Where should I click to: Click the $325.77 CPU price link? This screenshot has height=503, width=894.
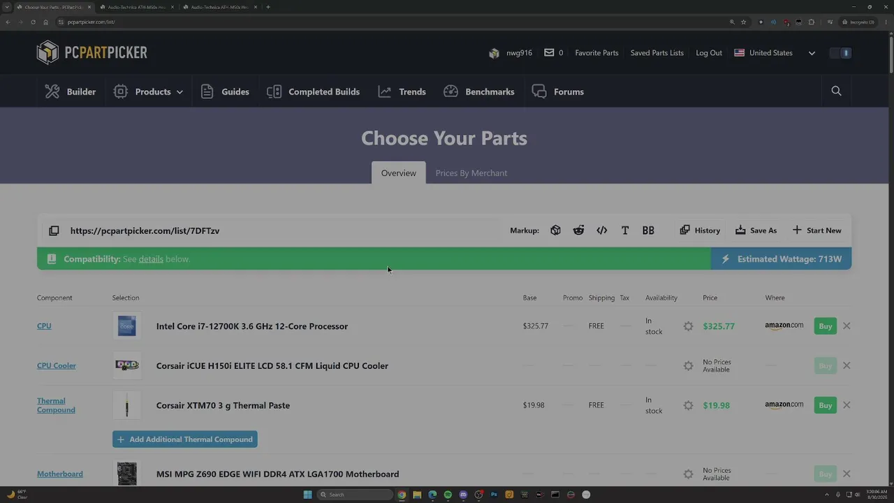tap(719, 326)
